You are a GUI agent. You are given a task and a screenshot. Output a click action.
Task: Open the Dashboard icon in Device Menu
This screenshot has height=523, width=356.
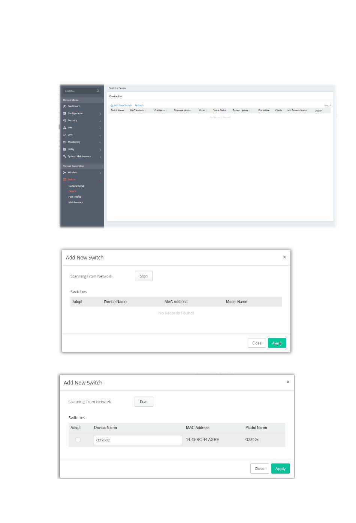(65, 106)
